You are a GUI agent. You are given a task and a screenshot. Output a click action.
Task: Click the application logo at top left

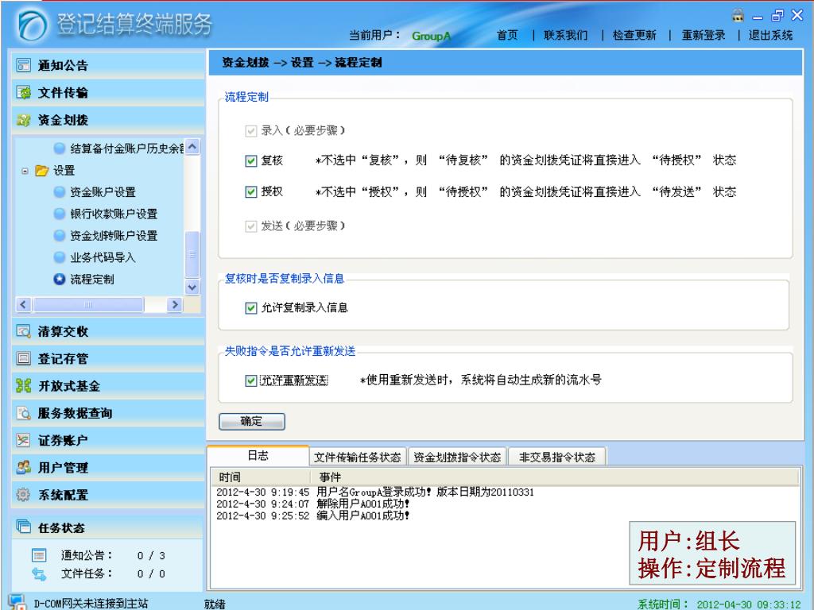tap(32, 25)
